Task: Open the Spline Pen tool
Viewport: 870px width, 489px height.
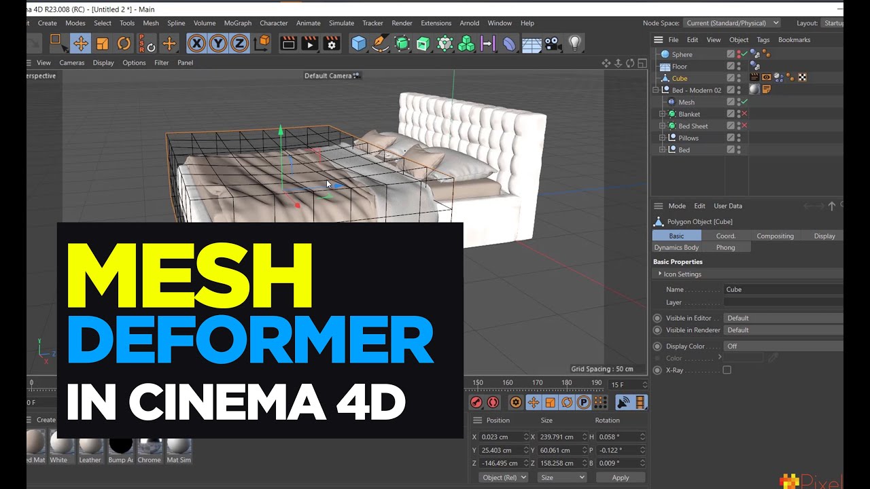Action: 380,43
